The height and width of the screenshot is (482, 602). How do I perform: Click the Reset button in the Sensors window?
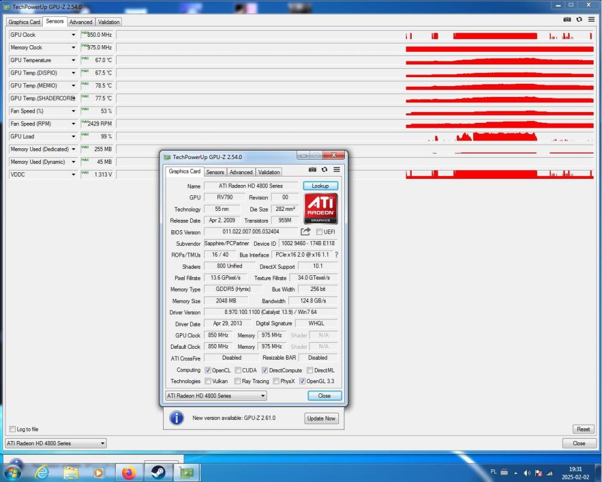[583, 430]
